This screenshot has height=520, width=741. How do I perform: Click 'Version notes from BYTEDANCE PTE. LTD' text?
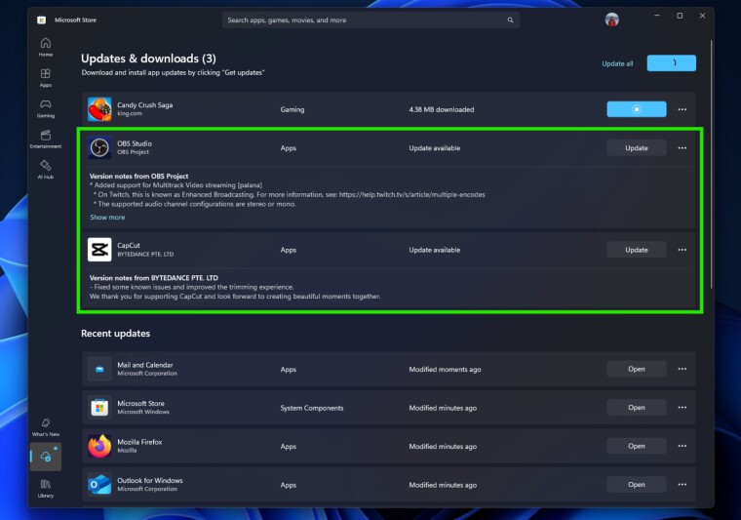(154, 278)
